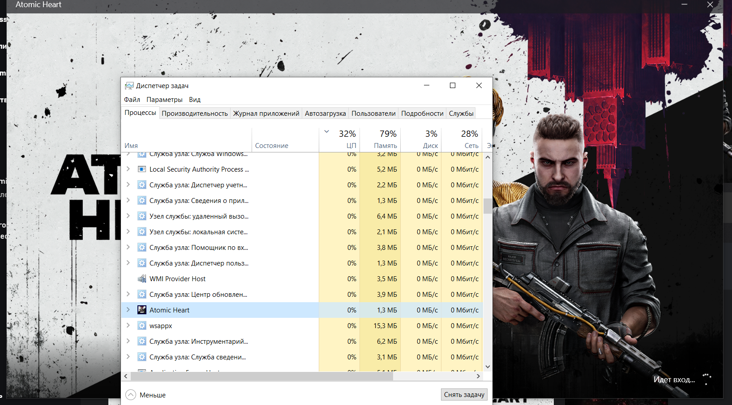This screenshot has width=732, height=405.
Task: Click gear icon of 'Служба узла: Диспетчер польз...'
Action: click(x=142, y=263)
